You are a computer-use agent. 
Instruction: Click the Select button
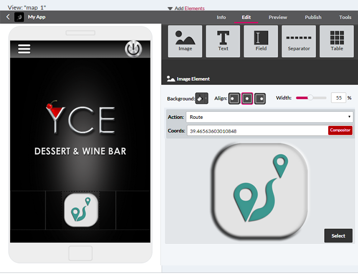coord(338,236)
